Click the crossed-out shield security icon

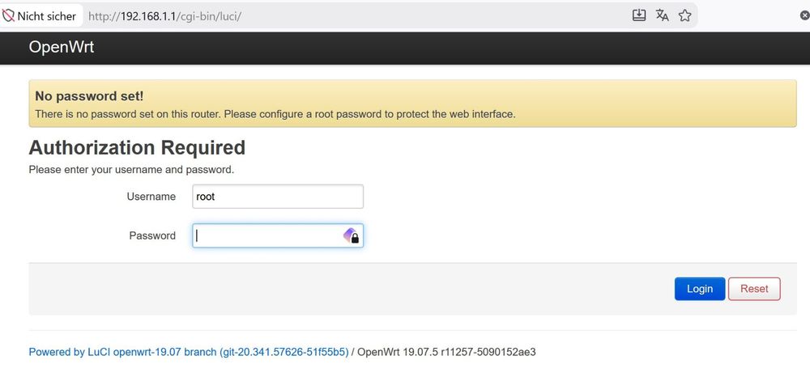click(x=8, y=16)
